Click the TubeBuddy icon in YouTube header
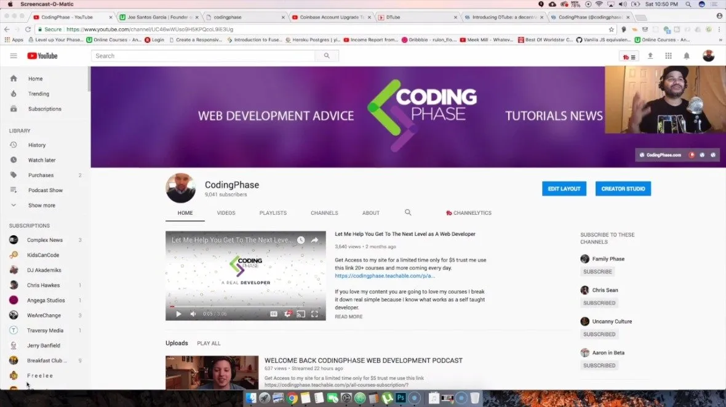 (x=629, y=56)
